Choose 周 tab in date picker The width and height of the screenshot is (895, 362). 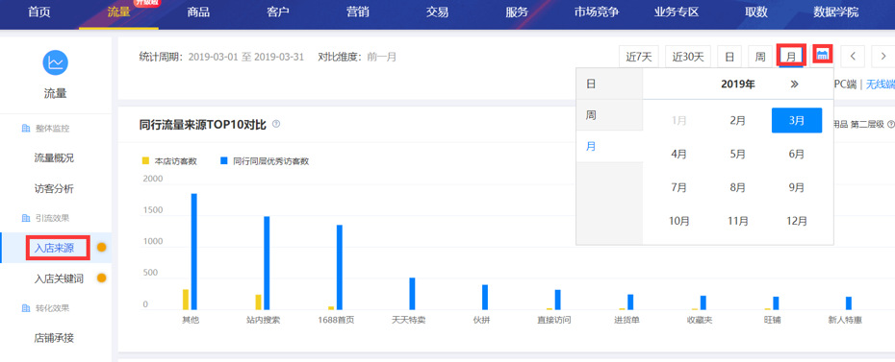point(609,115)
